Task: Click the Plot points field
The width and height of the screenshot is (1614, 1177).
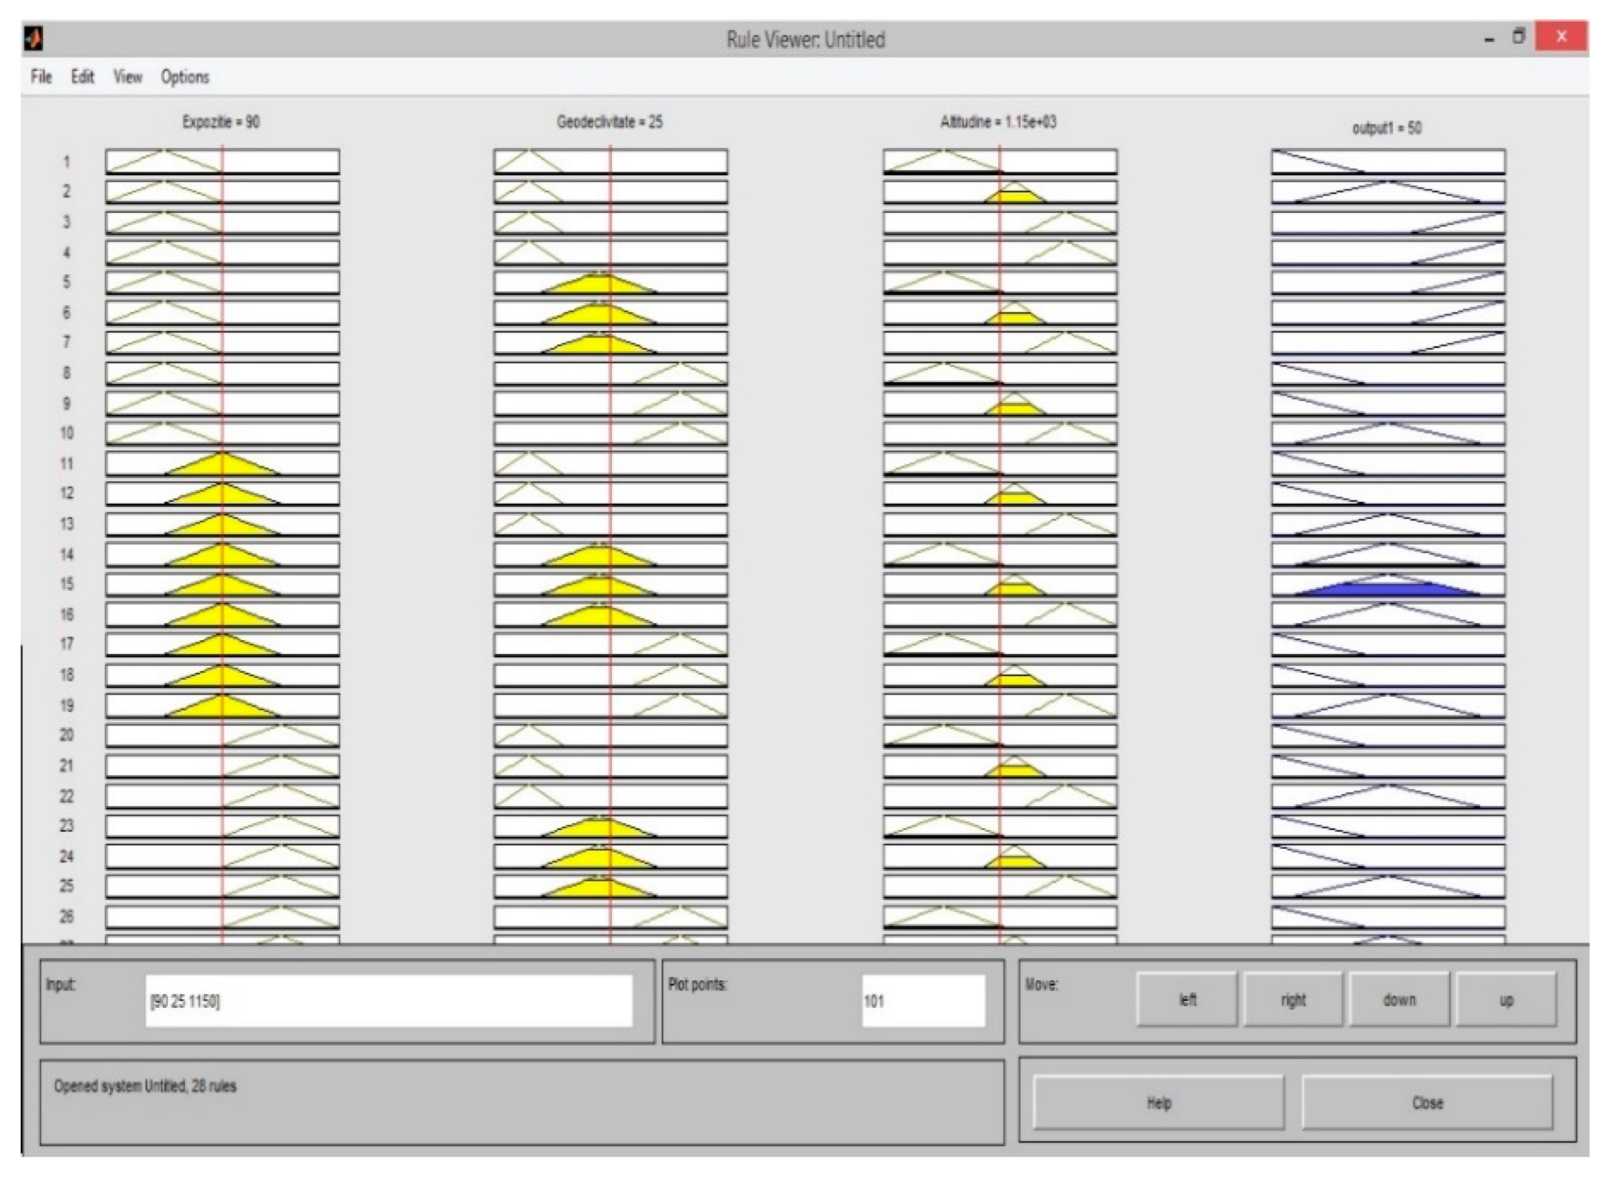Action: (924, 1001)
